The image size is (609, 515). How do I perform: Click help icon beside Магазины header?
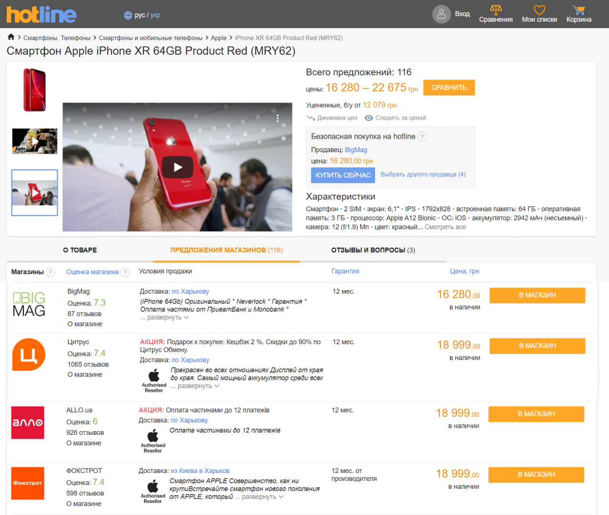tap(51, 272)
